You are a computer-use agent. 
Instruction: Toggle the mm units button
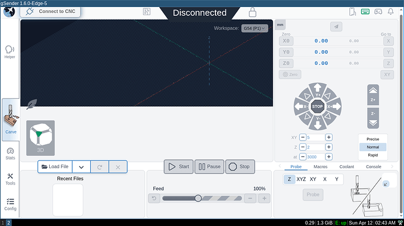point(280,25)
